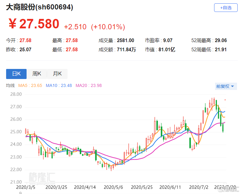Click the last green candlestick before the latest mark
The image size is (241, 194).
(223, 128)
